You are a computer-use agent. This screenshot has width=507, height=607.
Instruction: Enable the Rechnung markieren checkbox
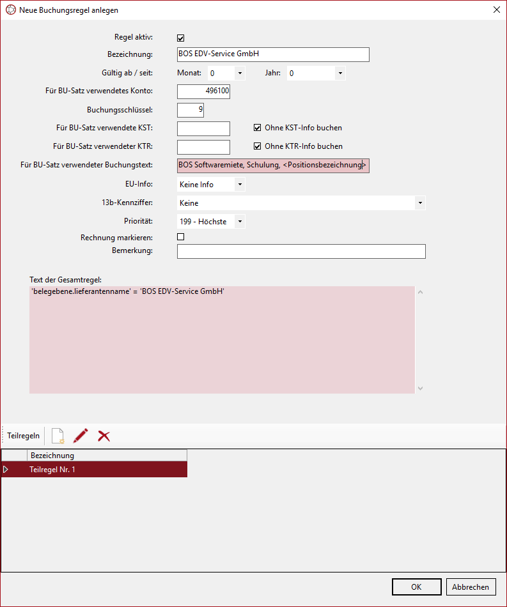point(181,237)
